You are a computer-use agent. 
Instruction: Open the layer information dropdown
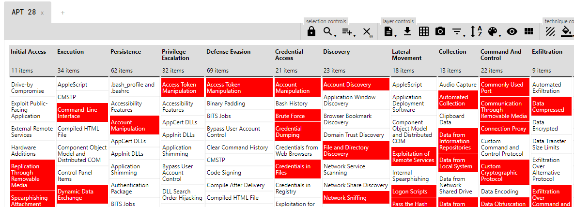[x=388, y=32]
